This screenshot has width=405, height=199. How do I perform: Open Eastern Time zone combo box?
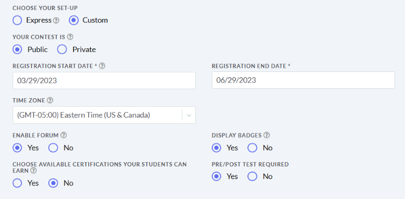(104, 115)
